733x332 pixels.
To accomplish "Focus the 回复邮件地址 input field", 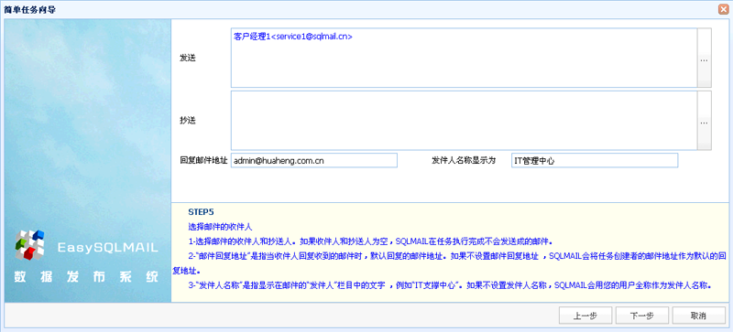I will point(313,160).
